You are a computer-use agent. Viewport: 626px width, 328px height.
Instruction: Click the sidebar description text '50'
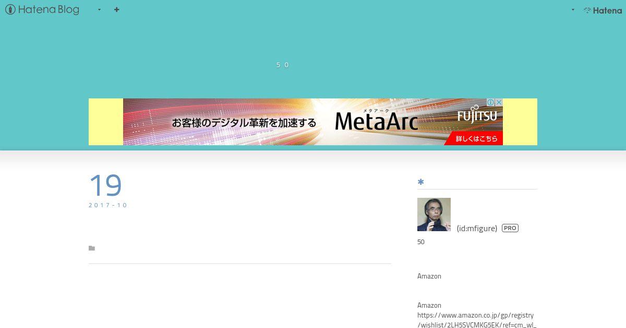click(x=421, y=242)
